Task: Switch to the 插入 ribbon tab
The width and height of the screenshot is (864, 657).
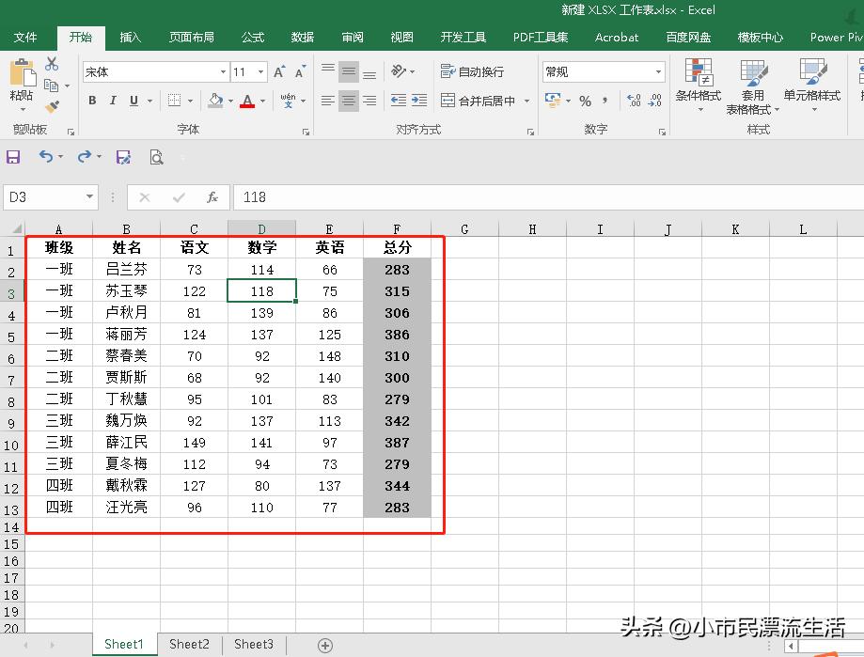Action: tap(130, 38)
